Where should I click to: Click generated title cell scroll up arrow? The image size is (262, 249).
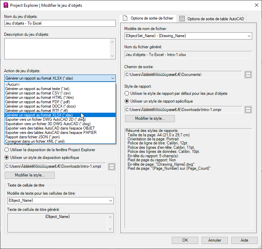[x=110, y=217]
